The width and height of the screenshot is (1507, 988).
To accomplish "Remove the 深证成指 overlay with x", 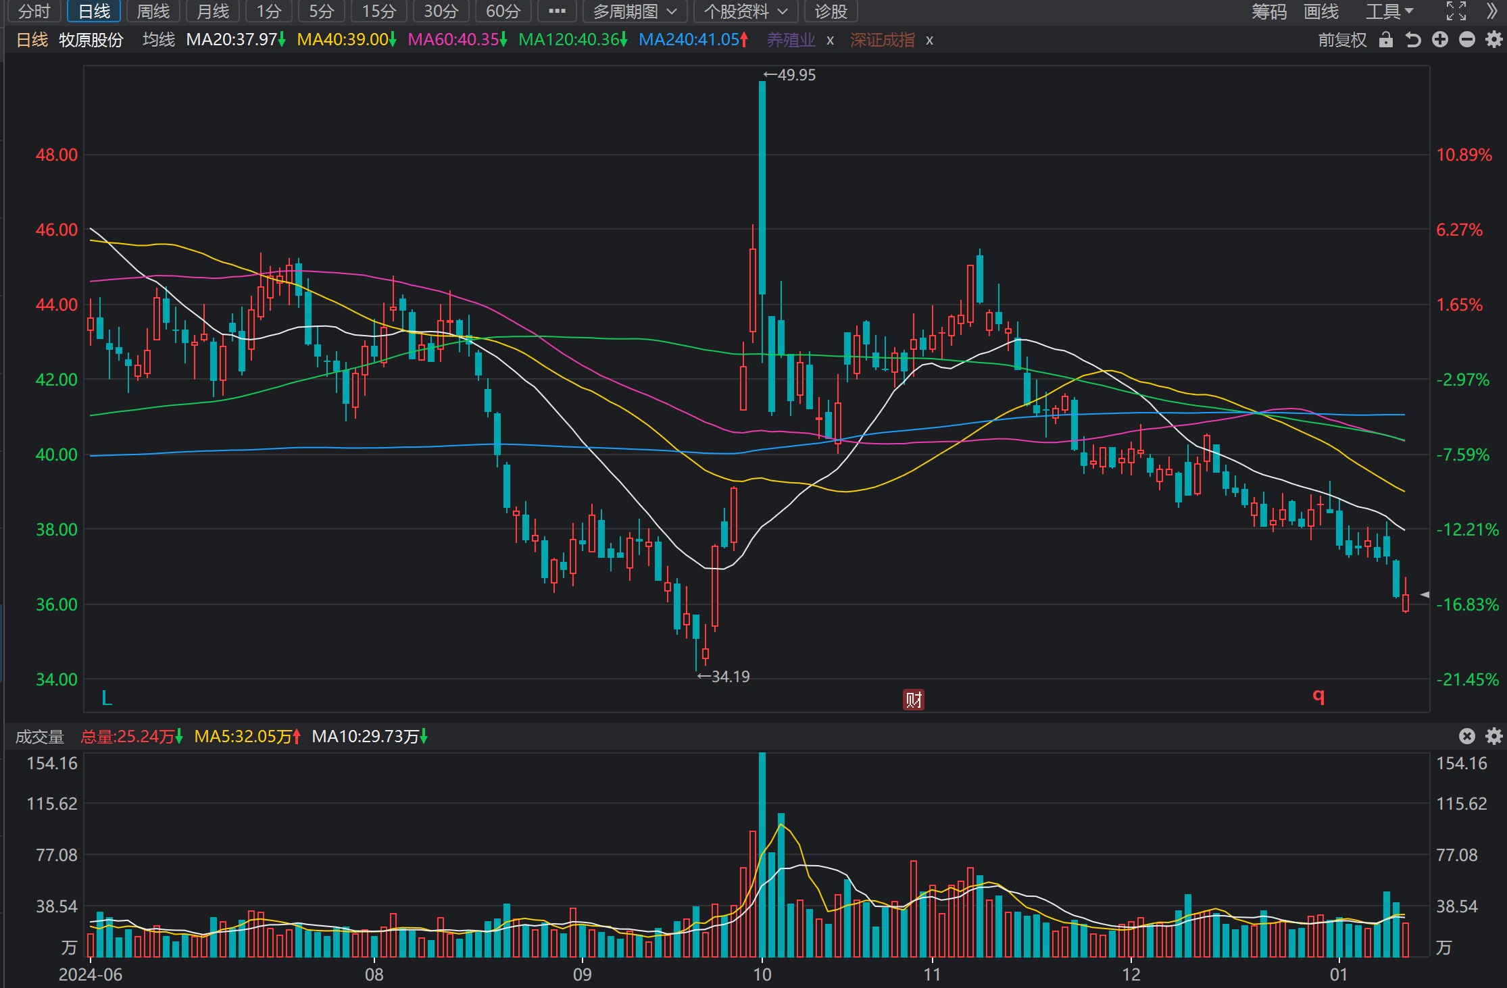I will pos(929,41).
